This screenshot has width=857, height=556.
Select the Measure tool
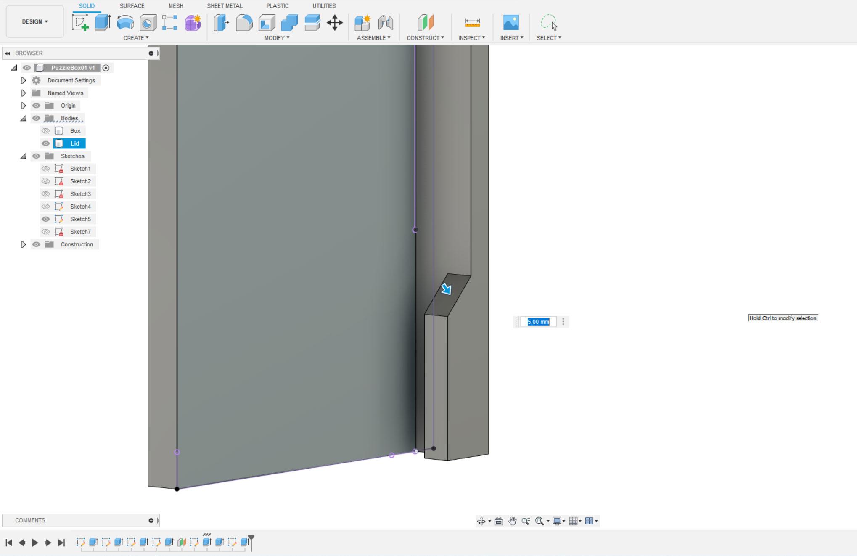coord(472,23)
